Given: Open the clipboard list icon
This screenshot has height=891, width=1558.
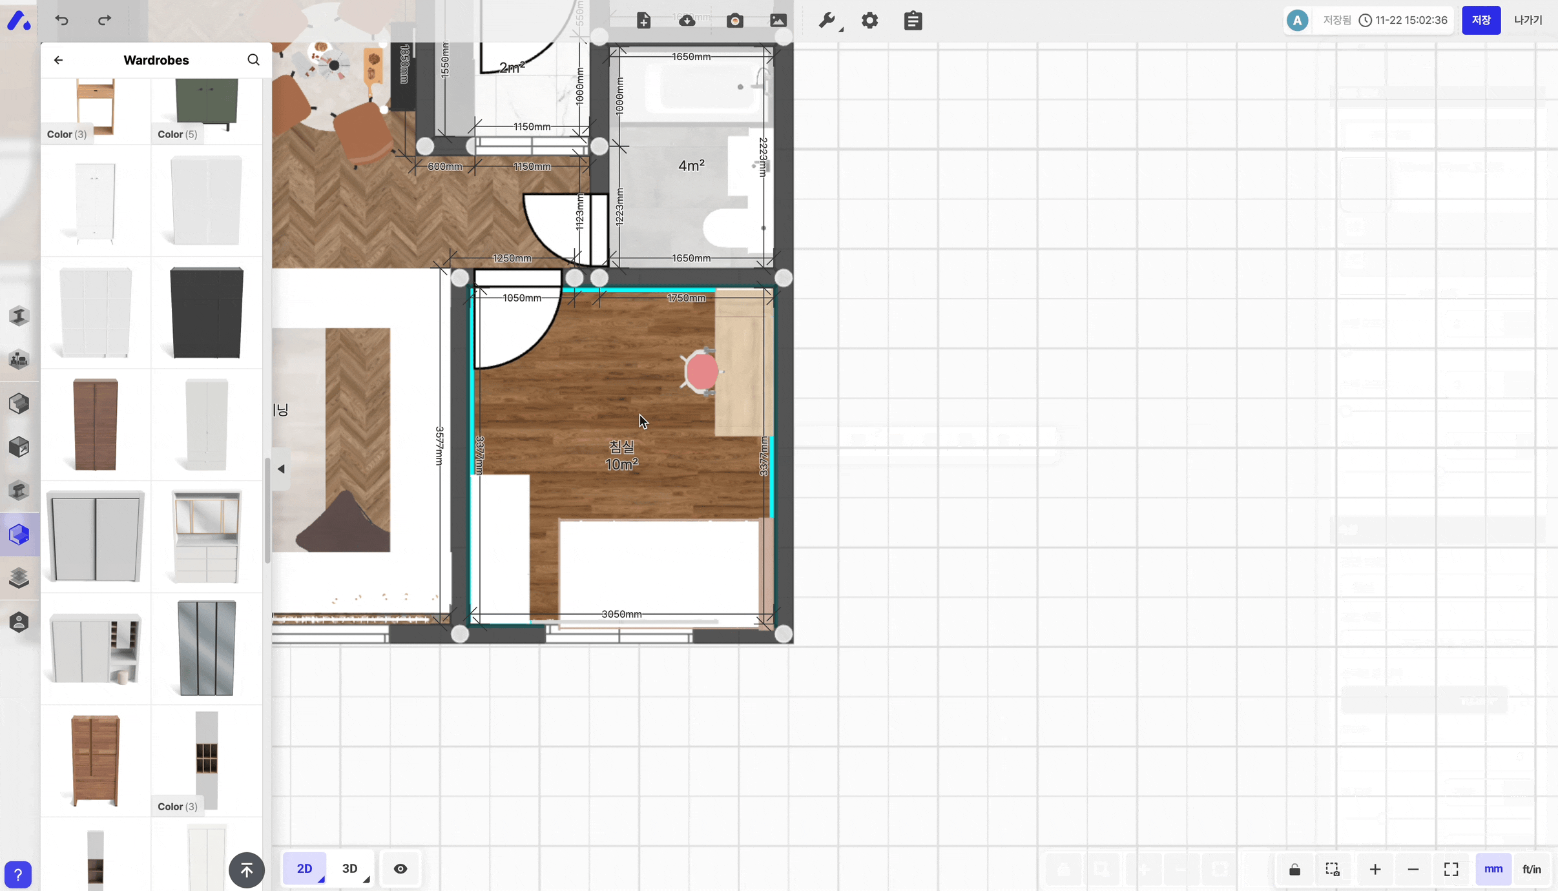Looking at the screenshot, I should pyautogui.click(x=913, y=21).
